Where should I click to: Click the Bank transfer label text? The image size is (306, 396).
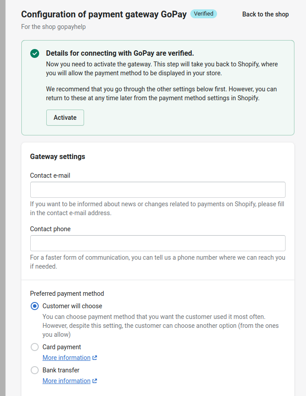point(61,370)
